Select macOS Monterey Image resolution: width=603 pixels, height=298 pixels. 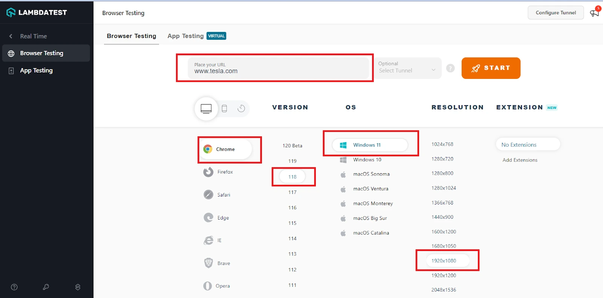366,203
